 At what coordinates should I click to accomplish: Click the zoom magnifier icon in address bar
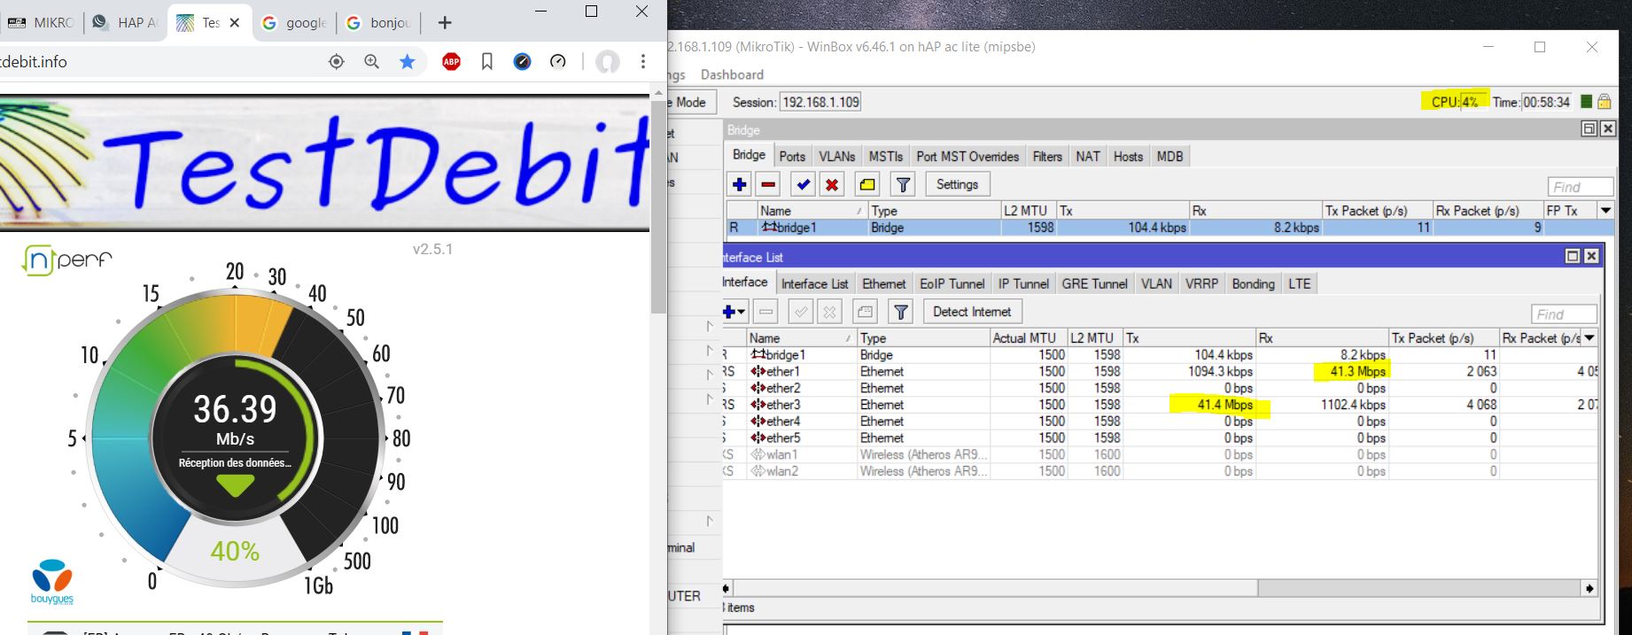click(371, 62)
